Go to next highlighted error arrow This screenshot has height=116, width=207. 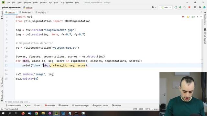click(201, 17)
